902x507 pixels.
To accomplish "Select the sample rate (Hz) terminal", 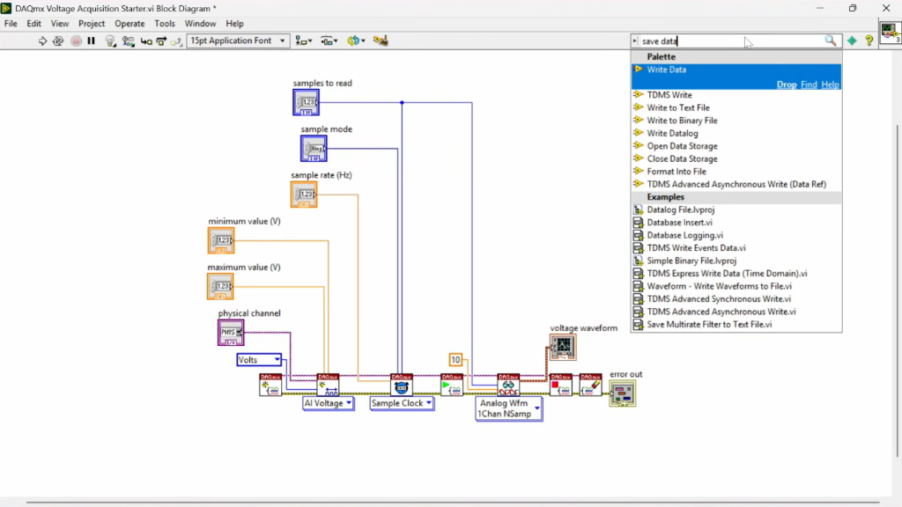I will tap(304, 195).
